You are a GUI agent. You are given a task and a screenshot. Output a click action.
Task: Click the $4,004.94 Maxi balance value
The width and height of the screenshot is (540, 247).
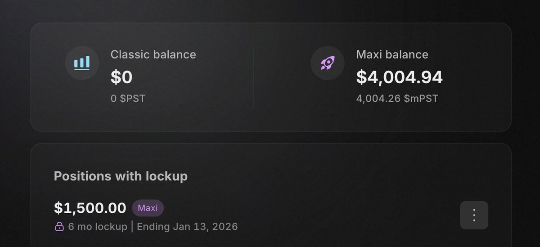point(400,77)
